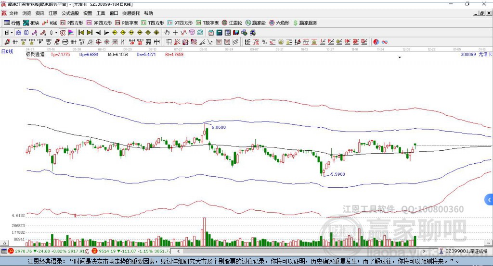
Task: Select the zigzag wave line tool
Action: (211, 42)
